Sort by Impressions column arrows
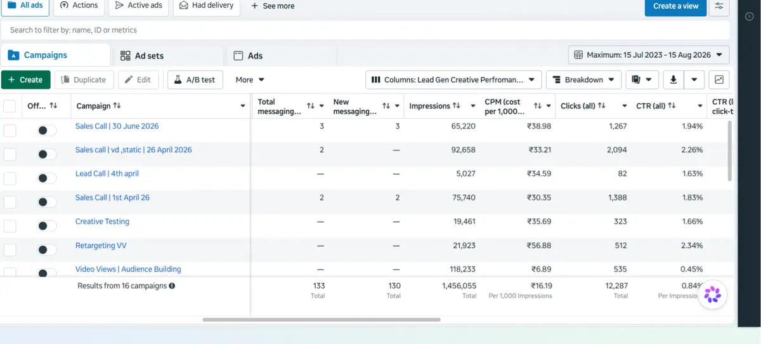This screenshot has width=761, height=344. pyautogui.click(x=457, y=106)
